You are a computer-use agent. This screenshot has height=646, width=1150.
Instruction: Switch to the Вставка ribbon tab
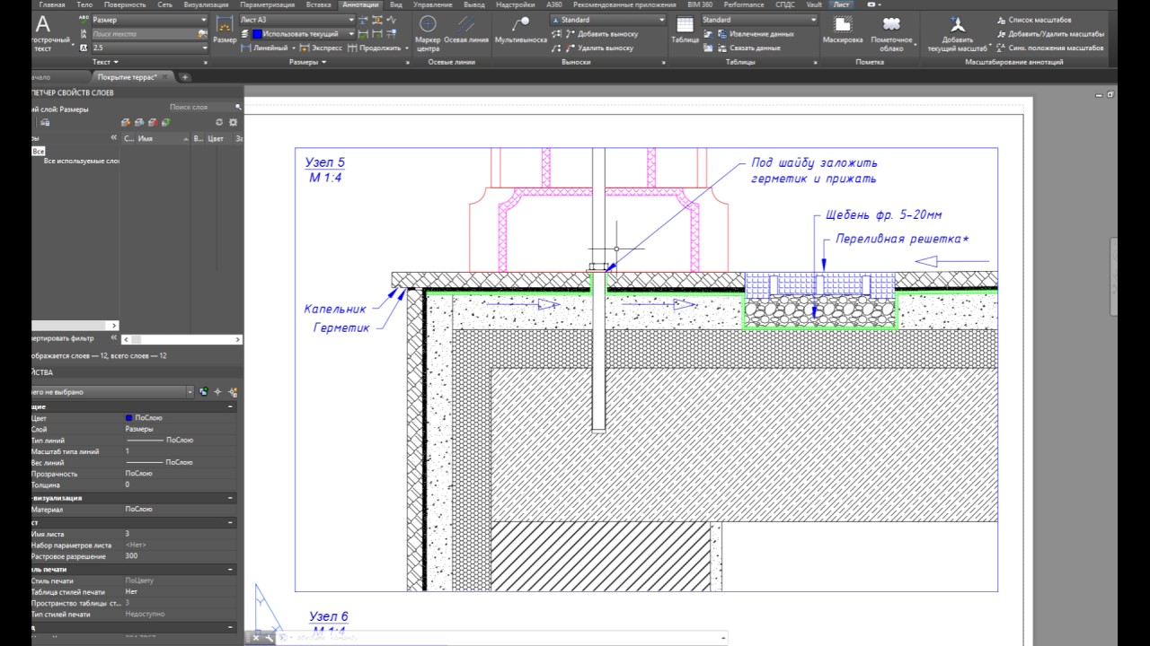tap(318, 4)
